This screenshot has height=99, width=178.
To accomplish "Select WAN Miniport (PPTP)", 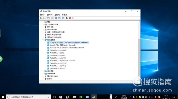I will point(58,66).
